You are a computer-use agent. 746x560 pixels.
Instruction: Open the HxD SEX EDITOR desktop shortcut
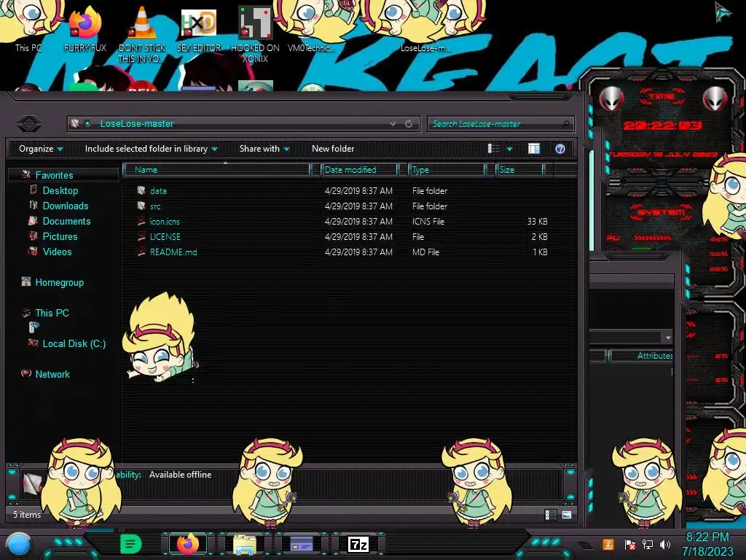pos(199,29)
